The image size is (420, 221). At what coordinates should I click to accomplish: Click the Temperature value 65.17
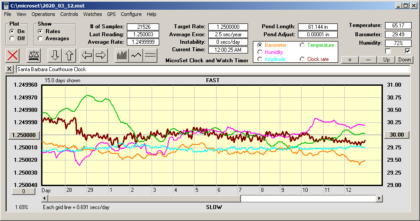tap(398, 26)
